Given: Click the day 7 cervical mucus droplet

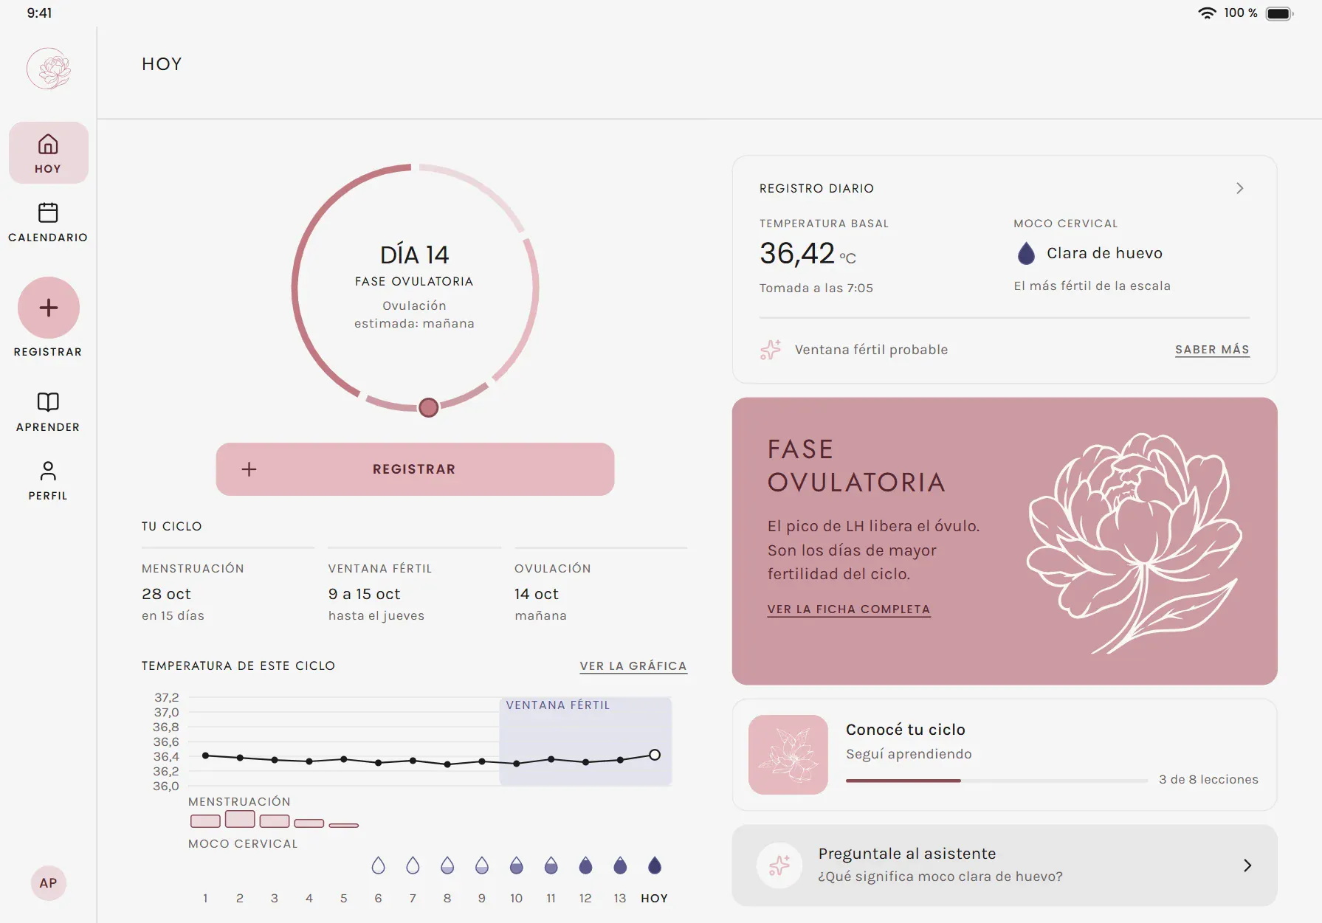Looking at the screenshot, I should (413, 865).
